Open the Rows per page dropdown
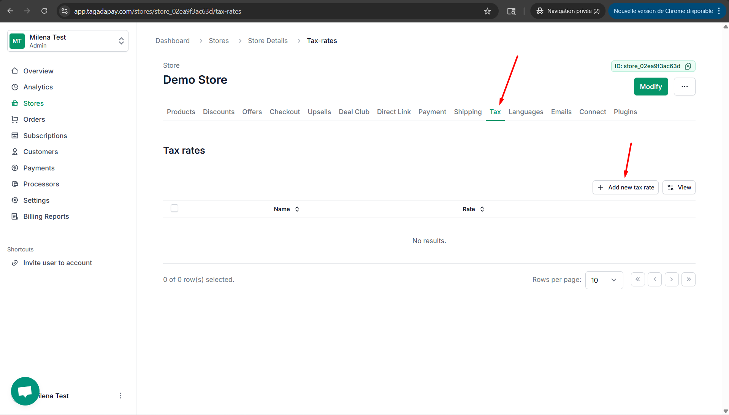Screen dimensions: 729x415 (x=604, y=280)
